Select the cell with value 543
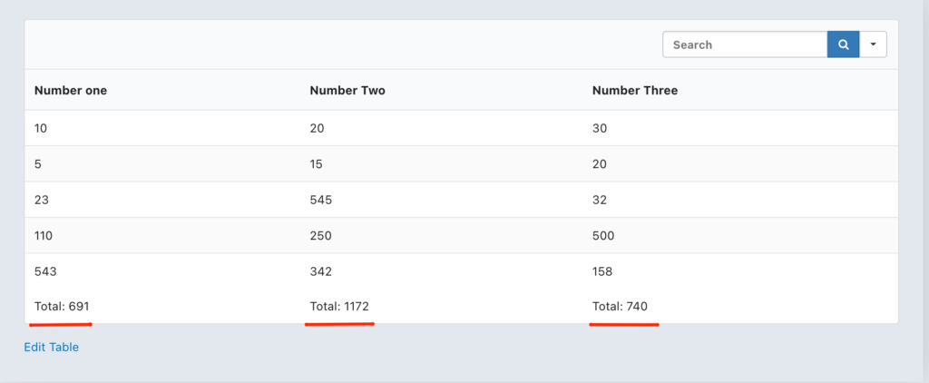The image size is (929, 383). tap(45, 270)
